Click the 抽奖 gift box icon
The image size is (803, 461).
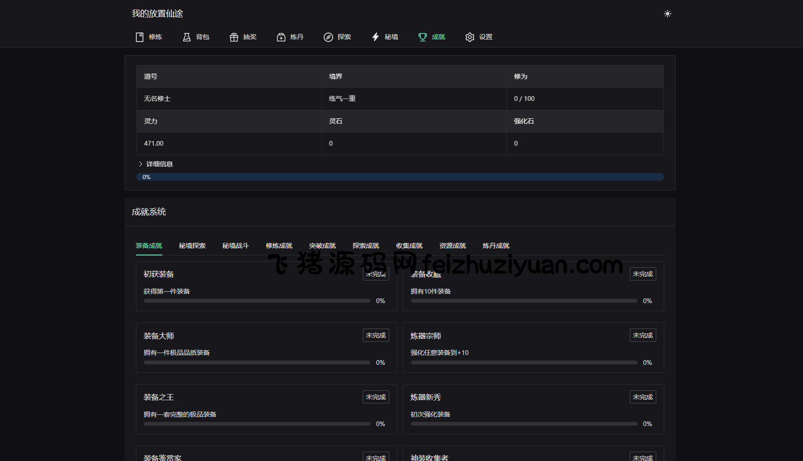point(234,37)
